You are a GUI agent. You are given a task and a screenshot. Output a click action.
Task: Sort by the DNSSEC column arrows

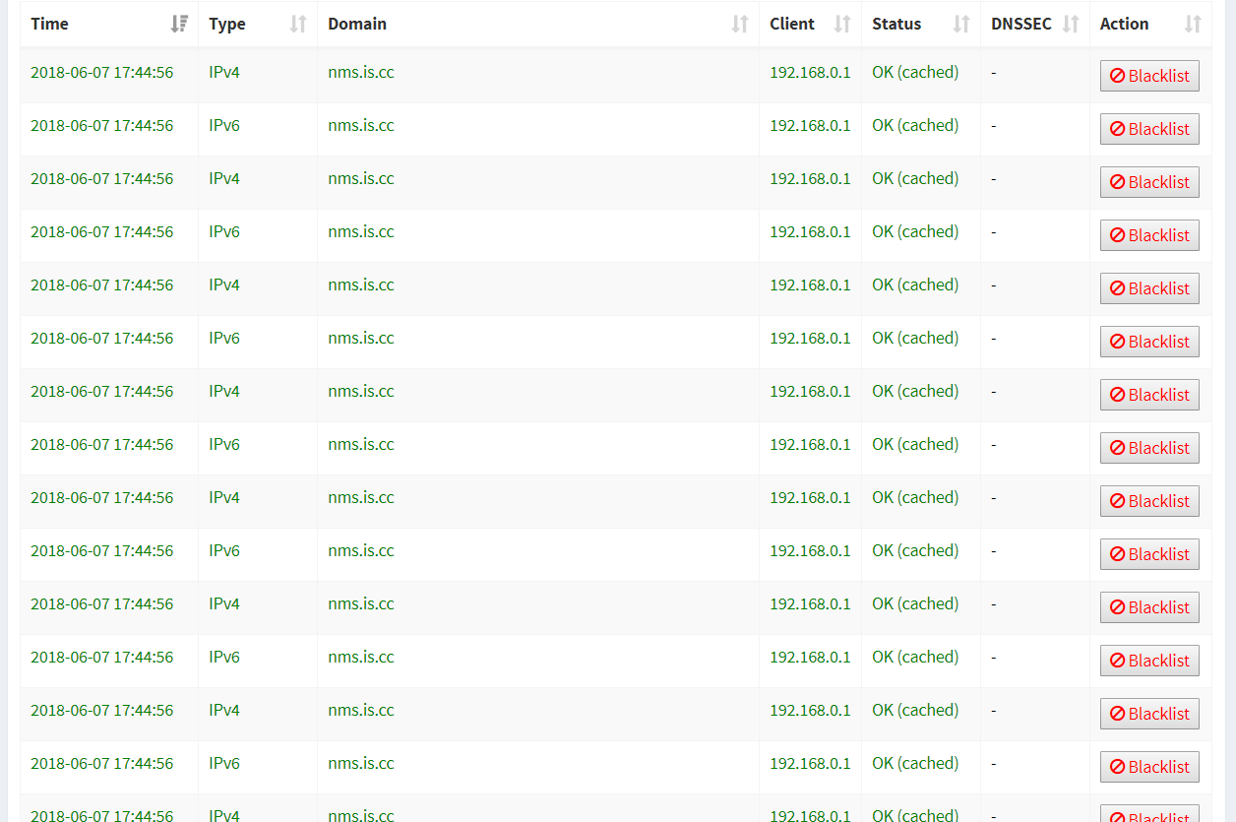(1071, 25)
